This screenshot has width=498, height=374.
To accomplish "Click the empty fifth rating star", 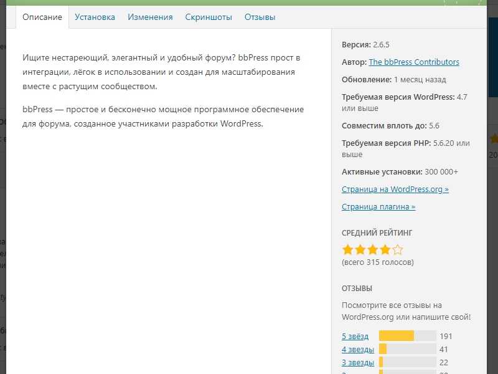I will click(x=397, y=250).
